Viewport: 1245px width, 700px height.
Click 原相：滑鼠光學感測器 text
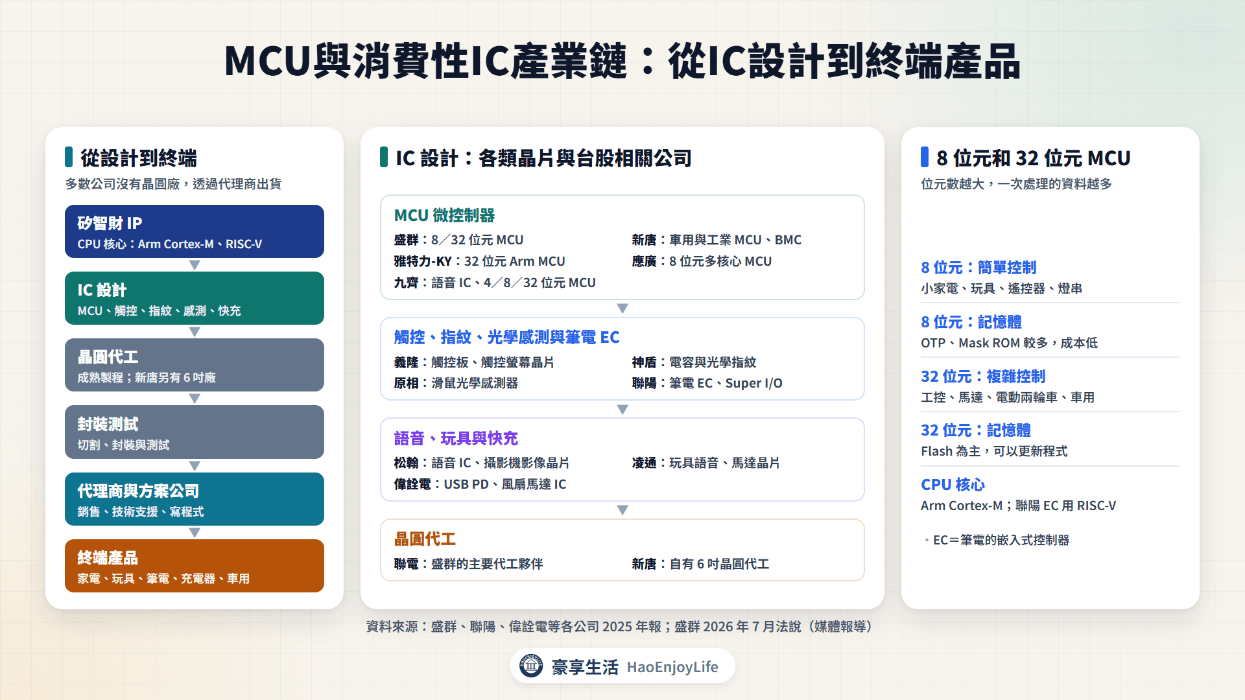[456, 383]
